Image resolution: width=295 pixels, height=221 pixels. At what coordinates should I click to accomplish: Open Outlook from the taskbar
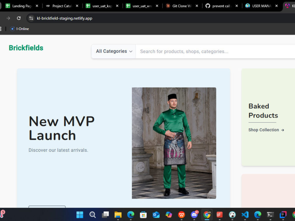[x=156, y=215]
